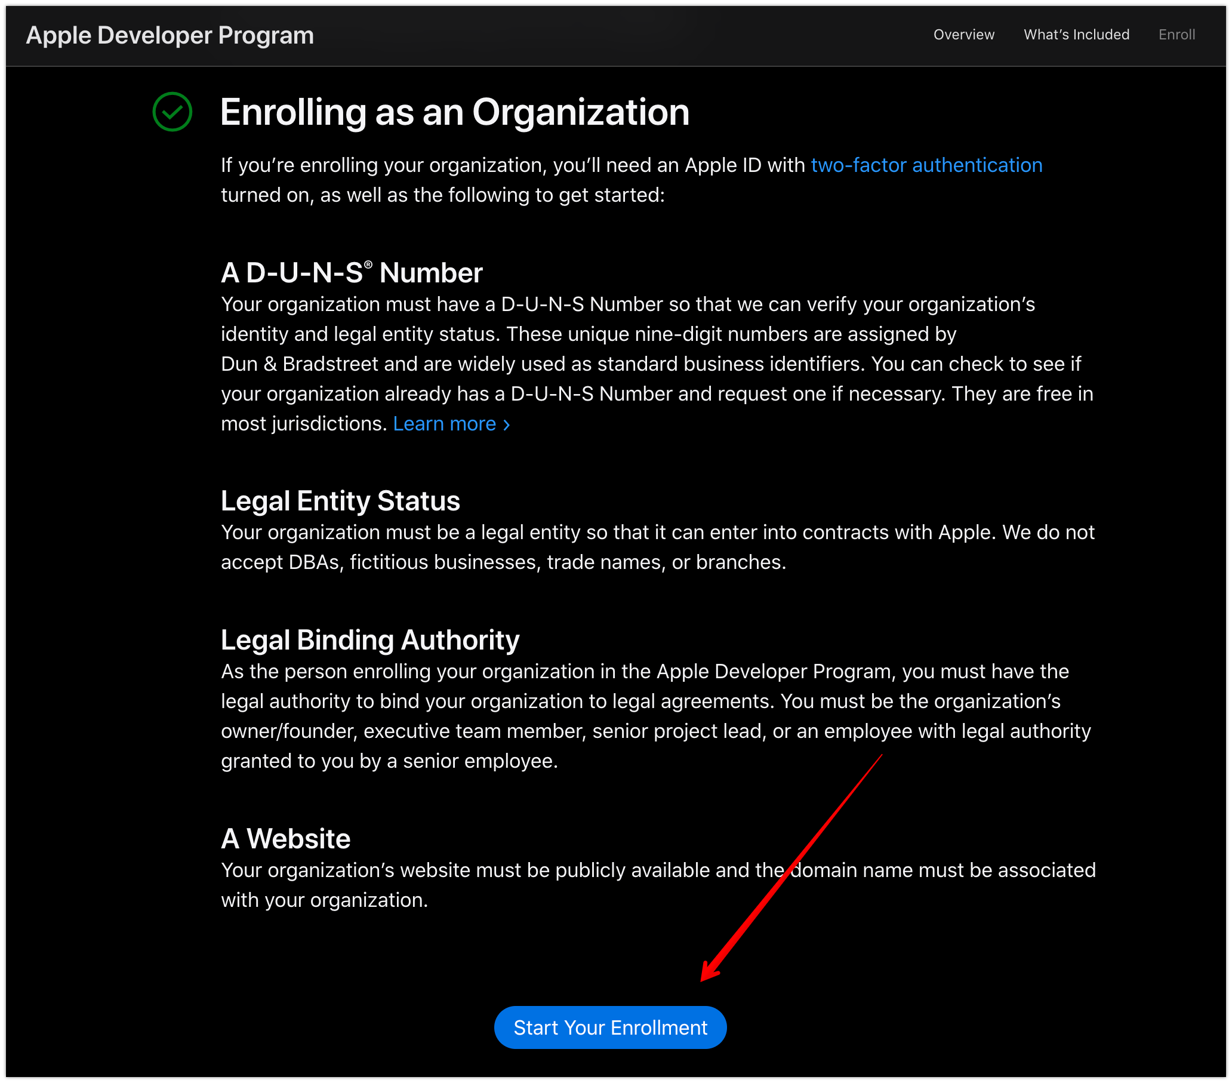Click the chevron after Learn more
Screen dimensions: 1232x1083
(506, 425)
